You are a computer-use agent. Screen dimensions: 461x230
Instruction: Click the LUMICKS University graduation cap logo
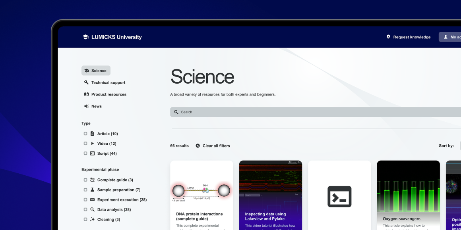click(85, 37)
